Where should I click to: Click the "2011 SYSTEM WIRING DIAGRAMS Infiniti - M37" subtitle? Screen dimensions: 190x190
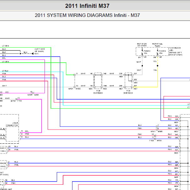(87, 15)
